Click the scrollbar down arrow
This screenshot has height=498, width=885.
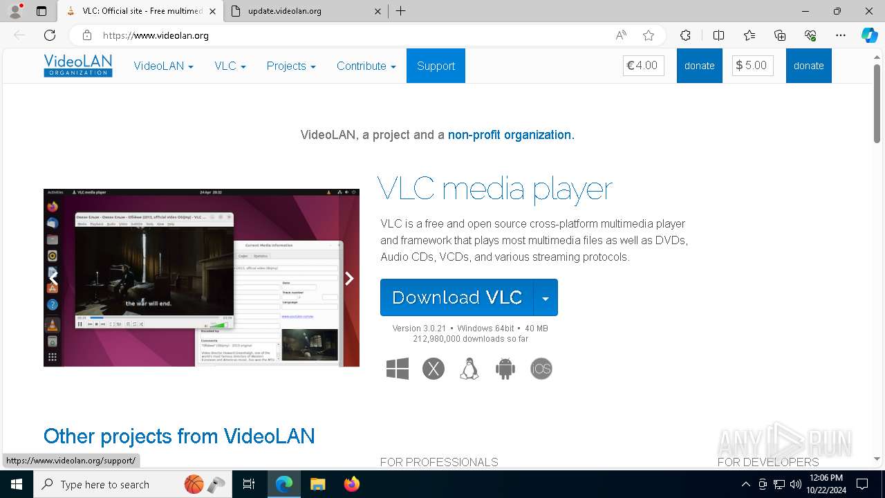coord(877,459)
